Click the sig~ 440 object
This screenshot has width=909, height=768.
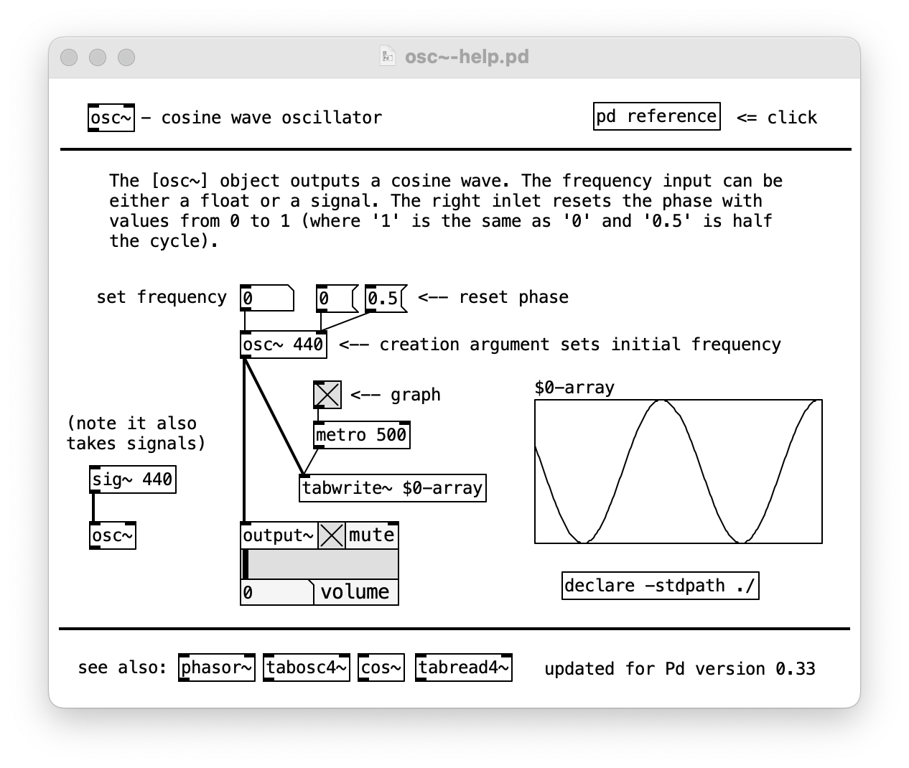(x=133, y=479)
